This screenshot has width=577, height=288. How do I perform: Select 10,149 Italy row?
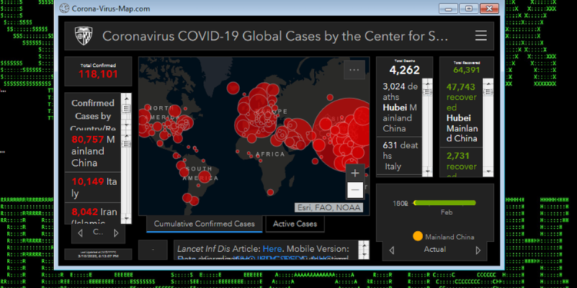coord(93,187)
